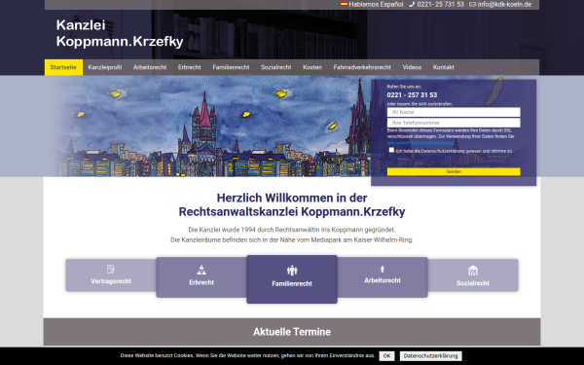584x365 pixels.
Task: Click the Arbeitsrecht person icon
Action: pos(383,269)
